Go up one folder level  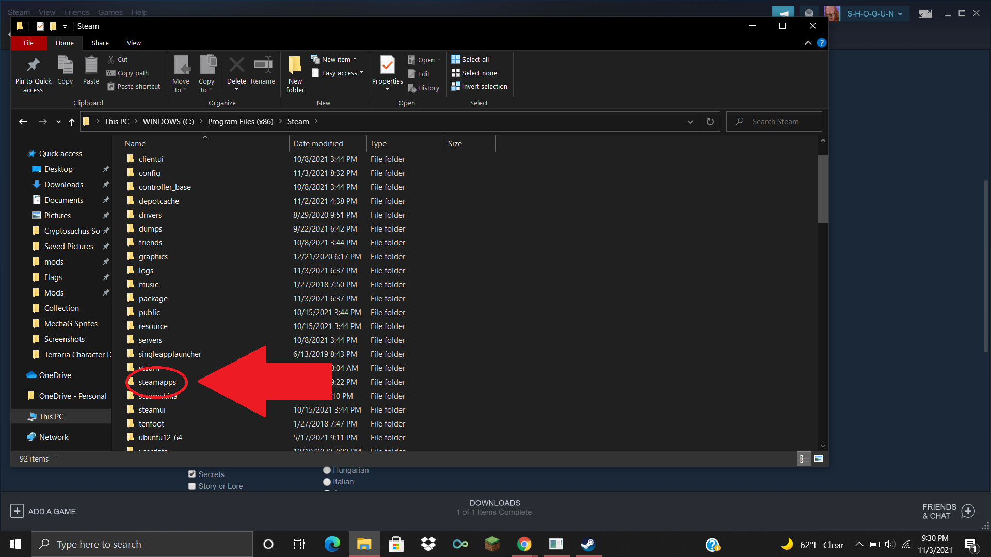72,122
